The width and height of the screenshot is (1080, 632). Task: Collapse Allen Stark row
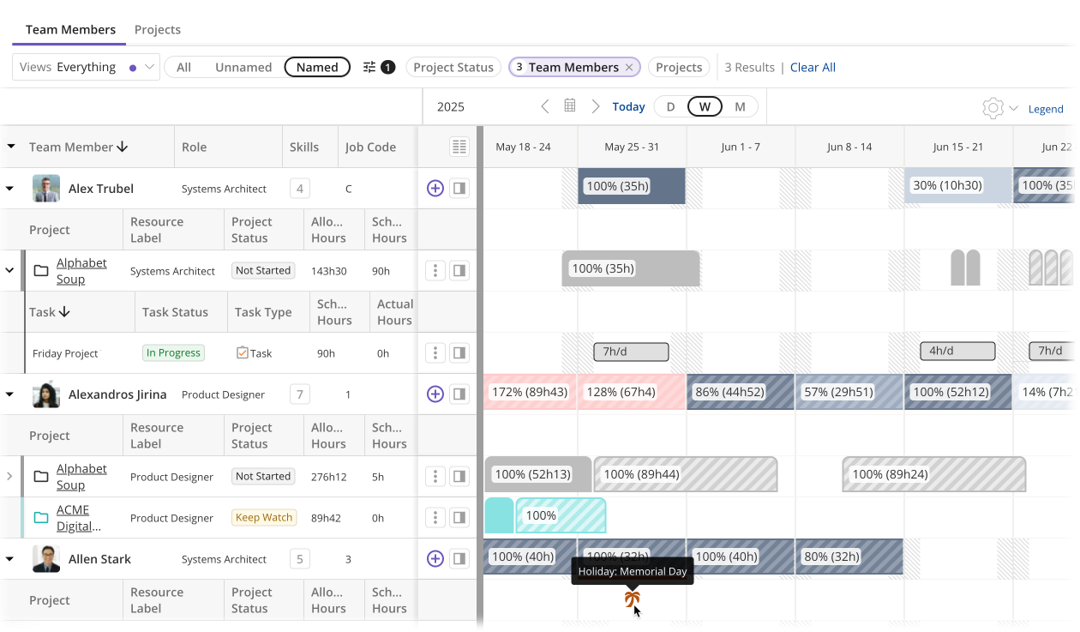point(10,559)
